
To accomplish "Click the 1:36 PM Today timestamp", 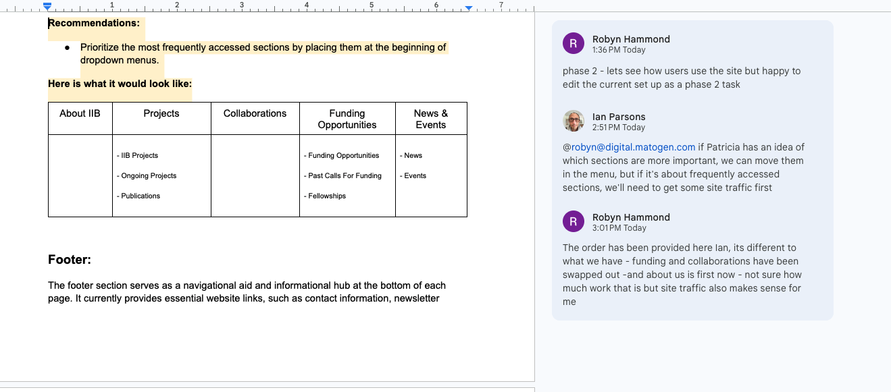I will (619, 50).
